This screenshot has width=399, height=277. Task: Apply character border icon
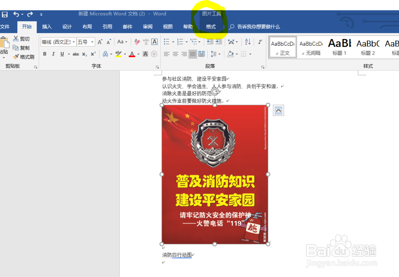point(154,42)
